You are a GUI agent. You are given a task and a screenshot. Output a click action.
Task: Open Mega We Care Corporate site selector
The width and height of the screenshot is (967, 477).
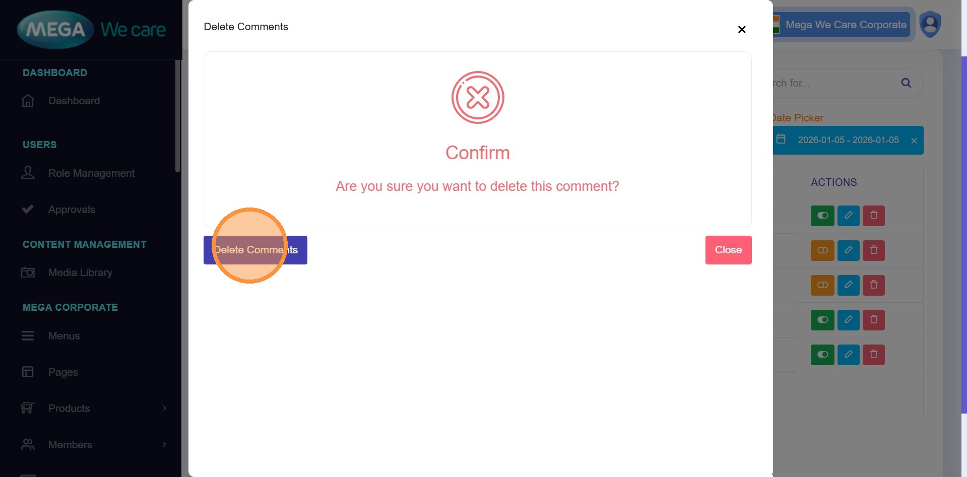(845, 25)
